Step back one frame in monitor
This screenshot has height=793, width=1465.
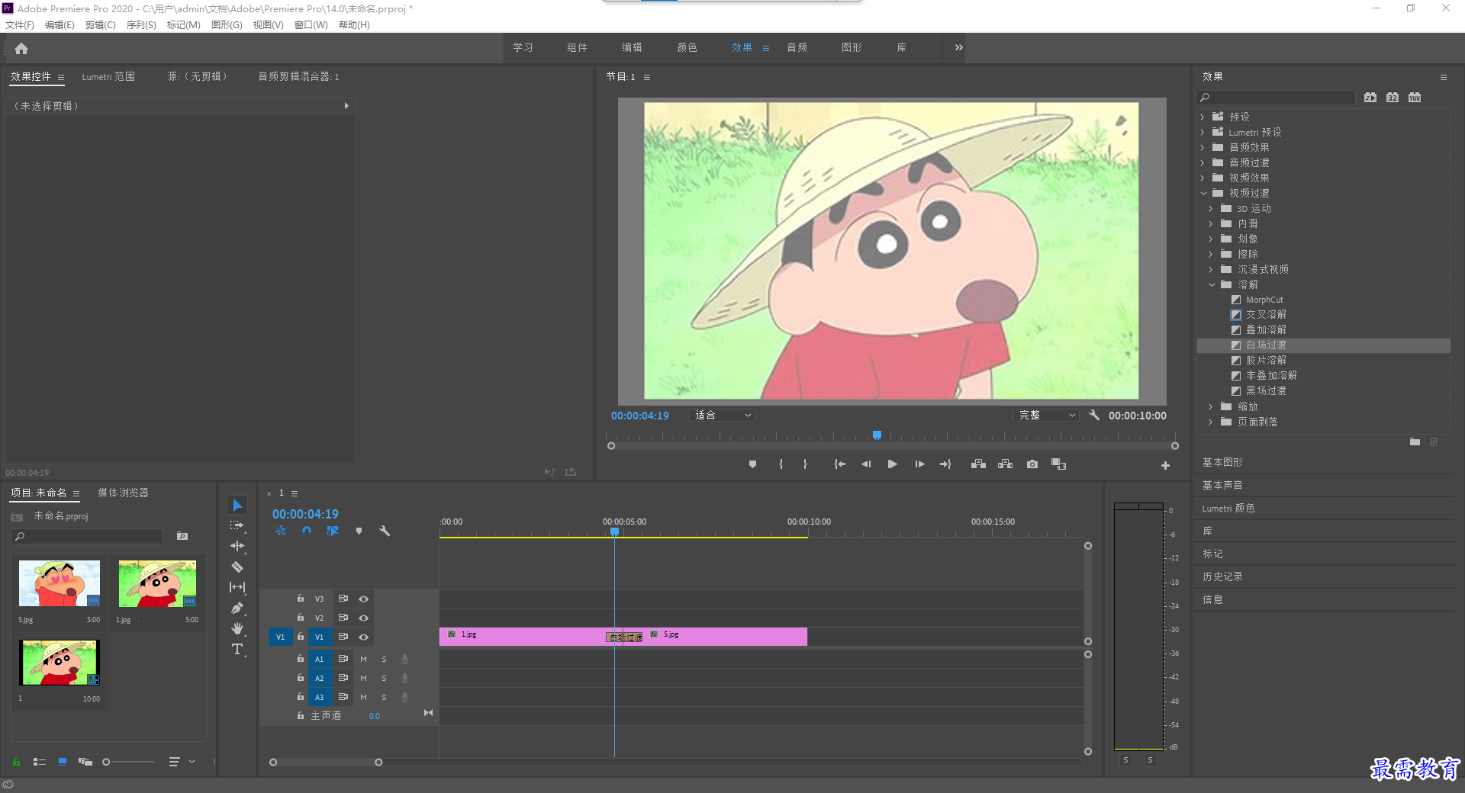tap(866, 464)
